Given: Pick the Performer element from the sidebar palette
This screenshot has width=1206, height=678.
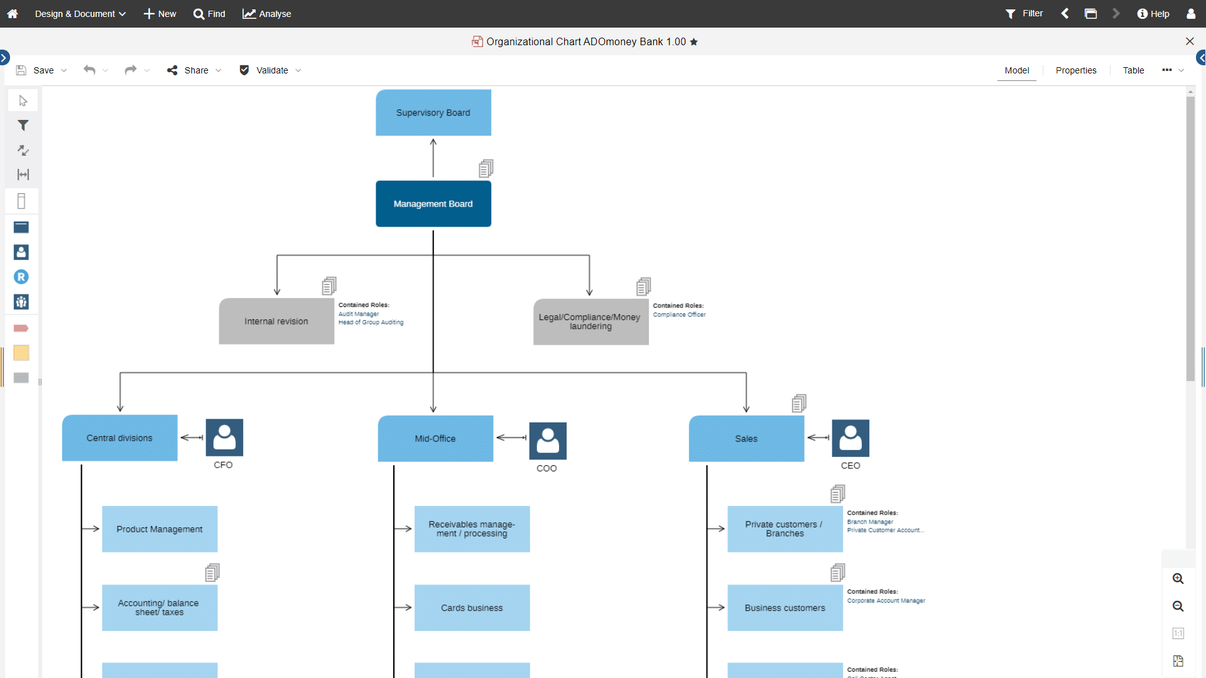Looking at the screenshot, I should point(21,252).
